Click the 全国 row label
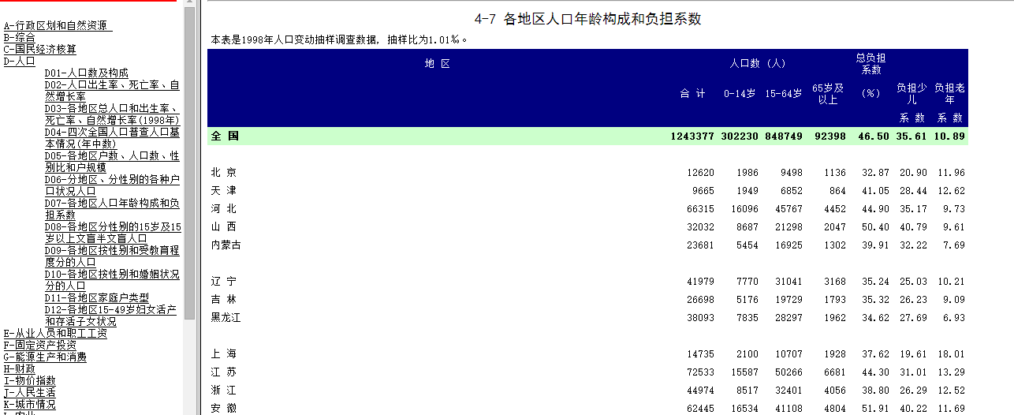Screen dimensions: 1014x415 pyautogui.click(x=225, y=136)
